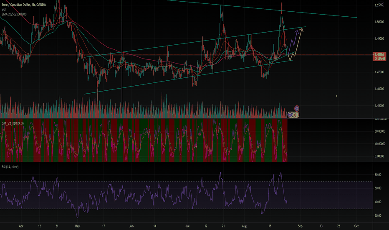
Task: Click the 1.50000 price axis label
Action: (x=379, y=22)
